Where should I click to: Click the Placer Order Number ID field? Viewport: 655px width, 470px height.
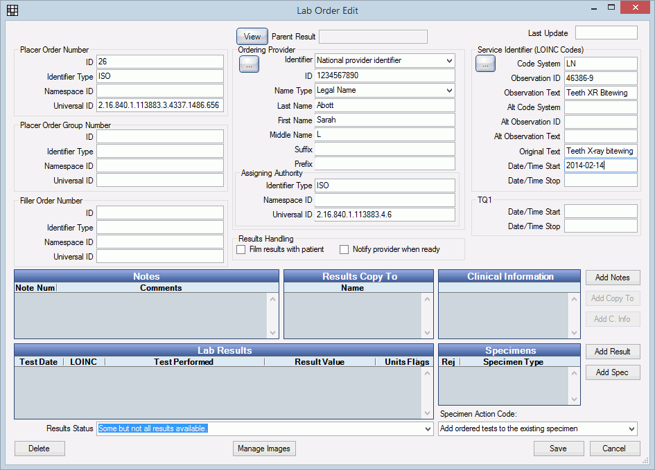pyautogui.click(x=159, y=62)
